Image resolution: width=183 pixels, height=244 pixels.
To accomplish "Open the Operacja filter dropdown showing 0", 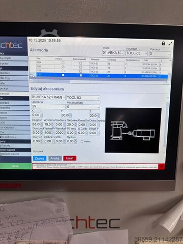I will tap(160, 54).
